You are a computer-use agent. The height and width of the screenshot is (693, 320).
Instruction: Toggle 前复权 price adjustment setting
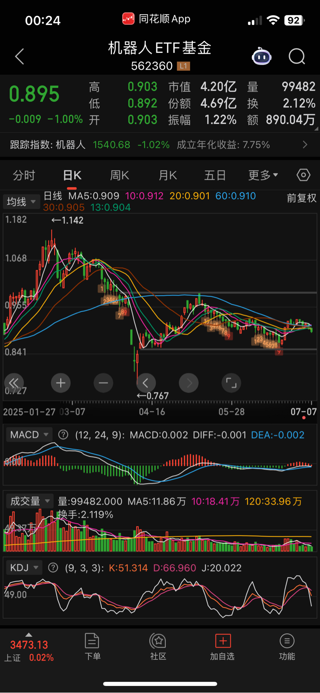tap(302, 198)
